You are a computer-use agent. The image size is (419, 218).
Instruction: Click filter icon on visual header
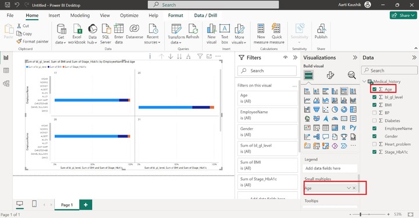coord(200,56)
